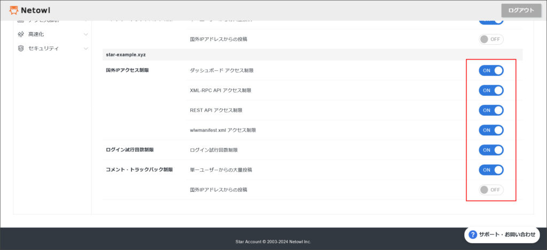Click the 単一ユーザーからの大量投稿 row text under star-example.xyz
Image resolution: width=547 pixels, height=250 pixels.
click(x=221, y=170)
